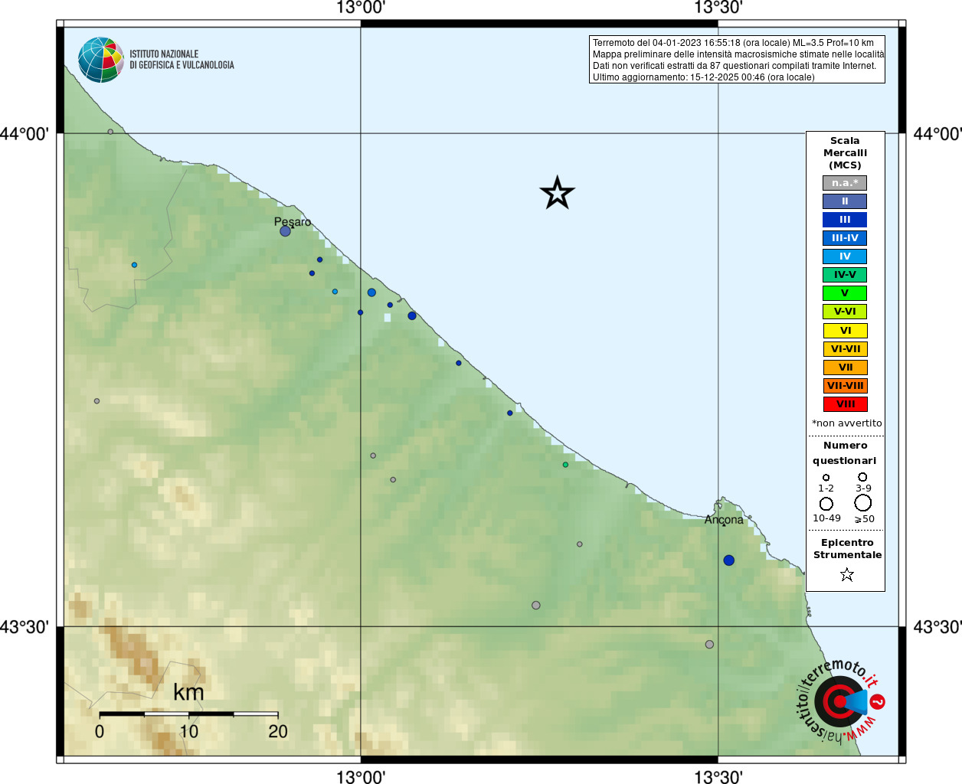Click the '*non avvertito' legend note
This screenshot has width=962, height=784.
point(846,423)
